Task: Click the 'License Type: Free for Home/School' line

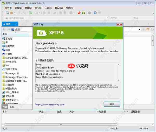Action: point(55,71)
